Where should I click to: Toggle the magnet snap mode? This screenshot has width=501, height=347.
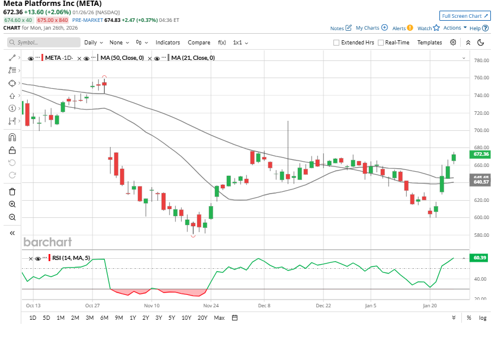coord(12,137)
